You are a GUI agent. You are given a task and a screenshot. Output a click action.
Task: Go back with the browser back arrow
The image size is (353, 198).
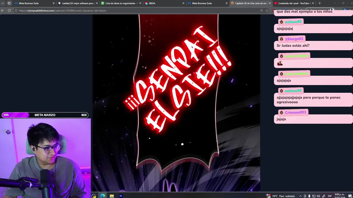click(2, 10)
